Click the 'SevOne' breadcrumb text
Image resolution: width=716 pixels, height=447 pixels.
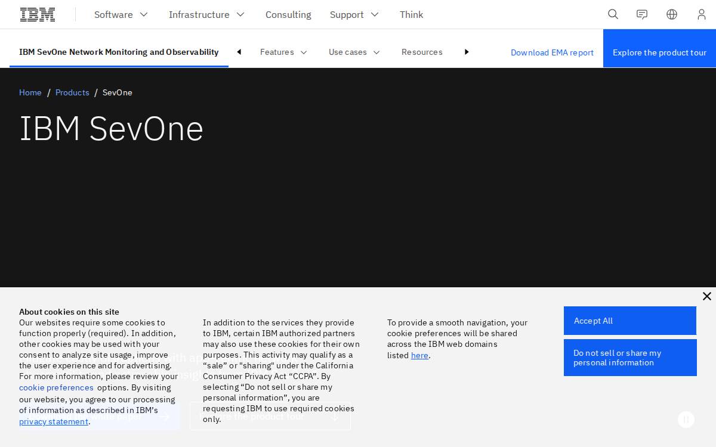pyautogui.click(x=118, y=92)
